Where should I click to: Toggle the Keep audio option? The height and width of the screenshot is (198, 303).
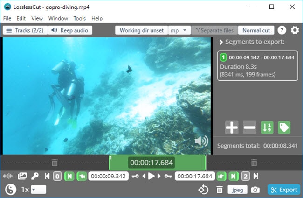[70, 30]
